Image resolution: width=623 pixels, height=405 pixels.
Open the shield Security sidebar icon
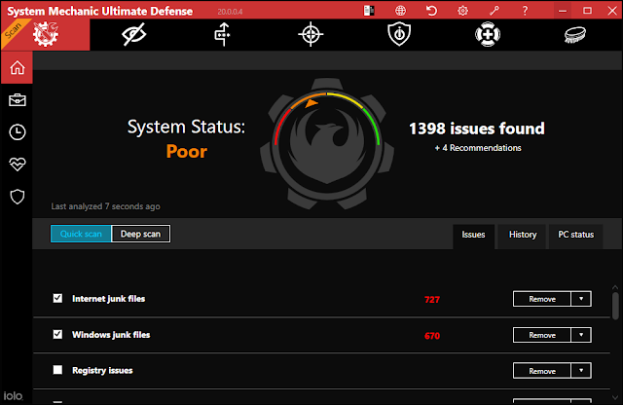point(18,197)
